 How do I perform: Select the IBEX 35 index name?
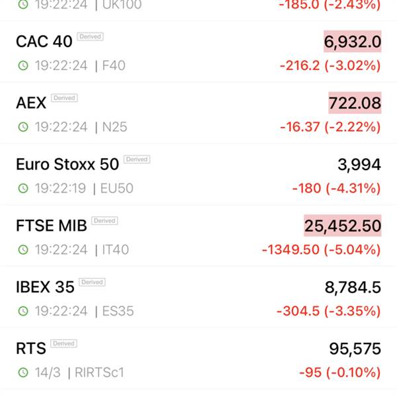click(45, 287)
